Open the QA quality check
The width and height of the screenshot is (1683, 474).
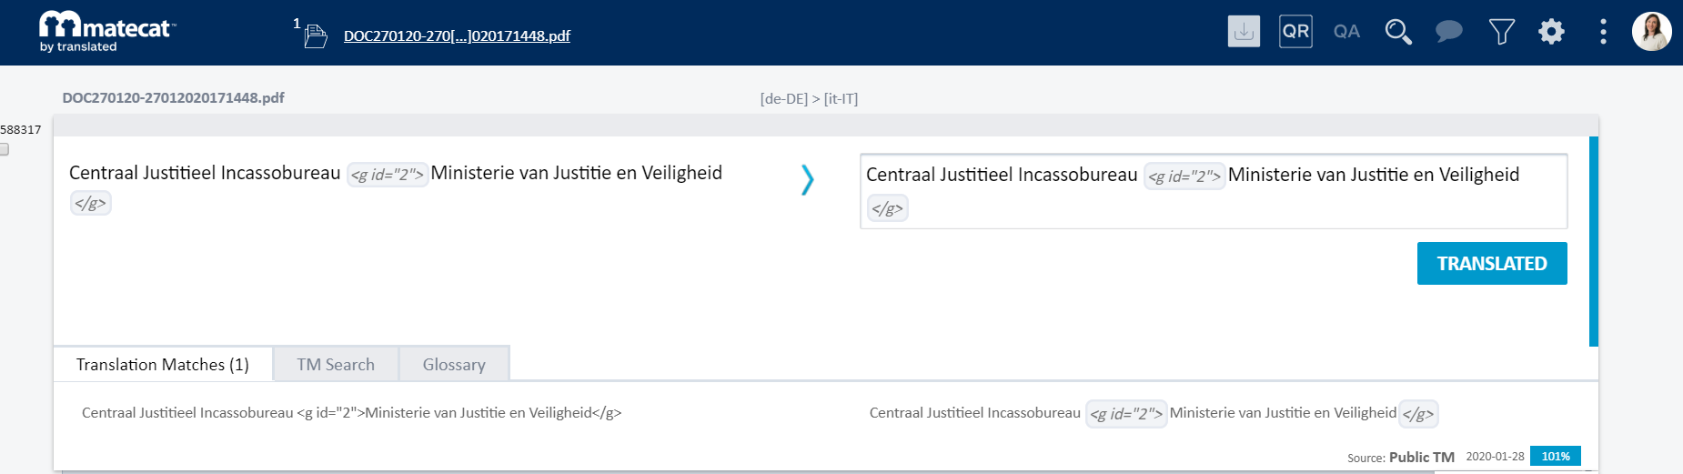(1346, 32)
